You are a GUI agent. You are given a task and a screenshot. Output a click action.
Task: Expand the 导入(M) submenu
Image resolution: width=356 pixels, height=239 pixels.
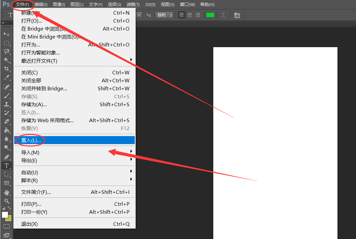(131, 151)
